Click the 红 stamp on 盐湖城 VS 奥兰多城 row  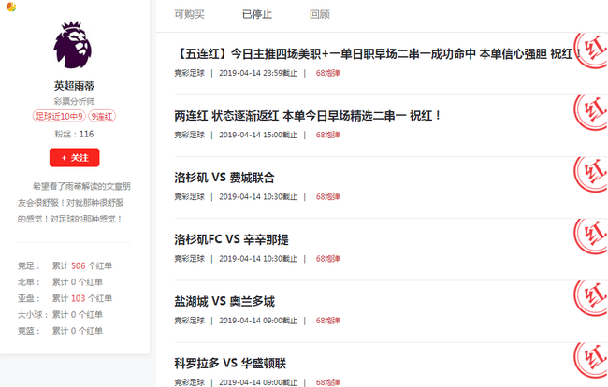(590, 298)
